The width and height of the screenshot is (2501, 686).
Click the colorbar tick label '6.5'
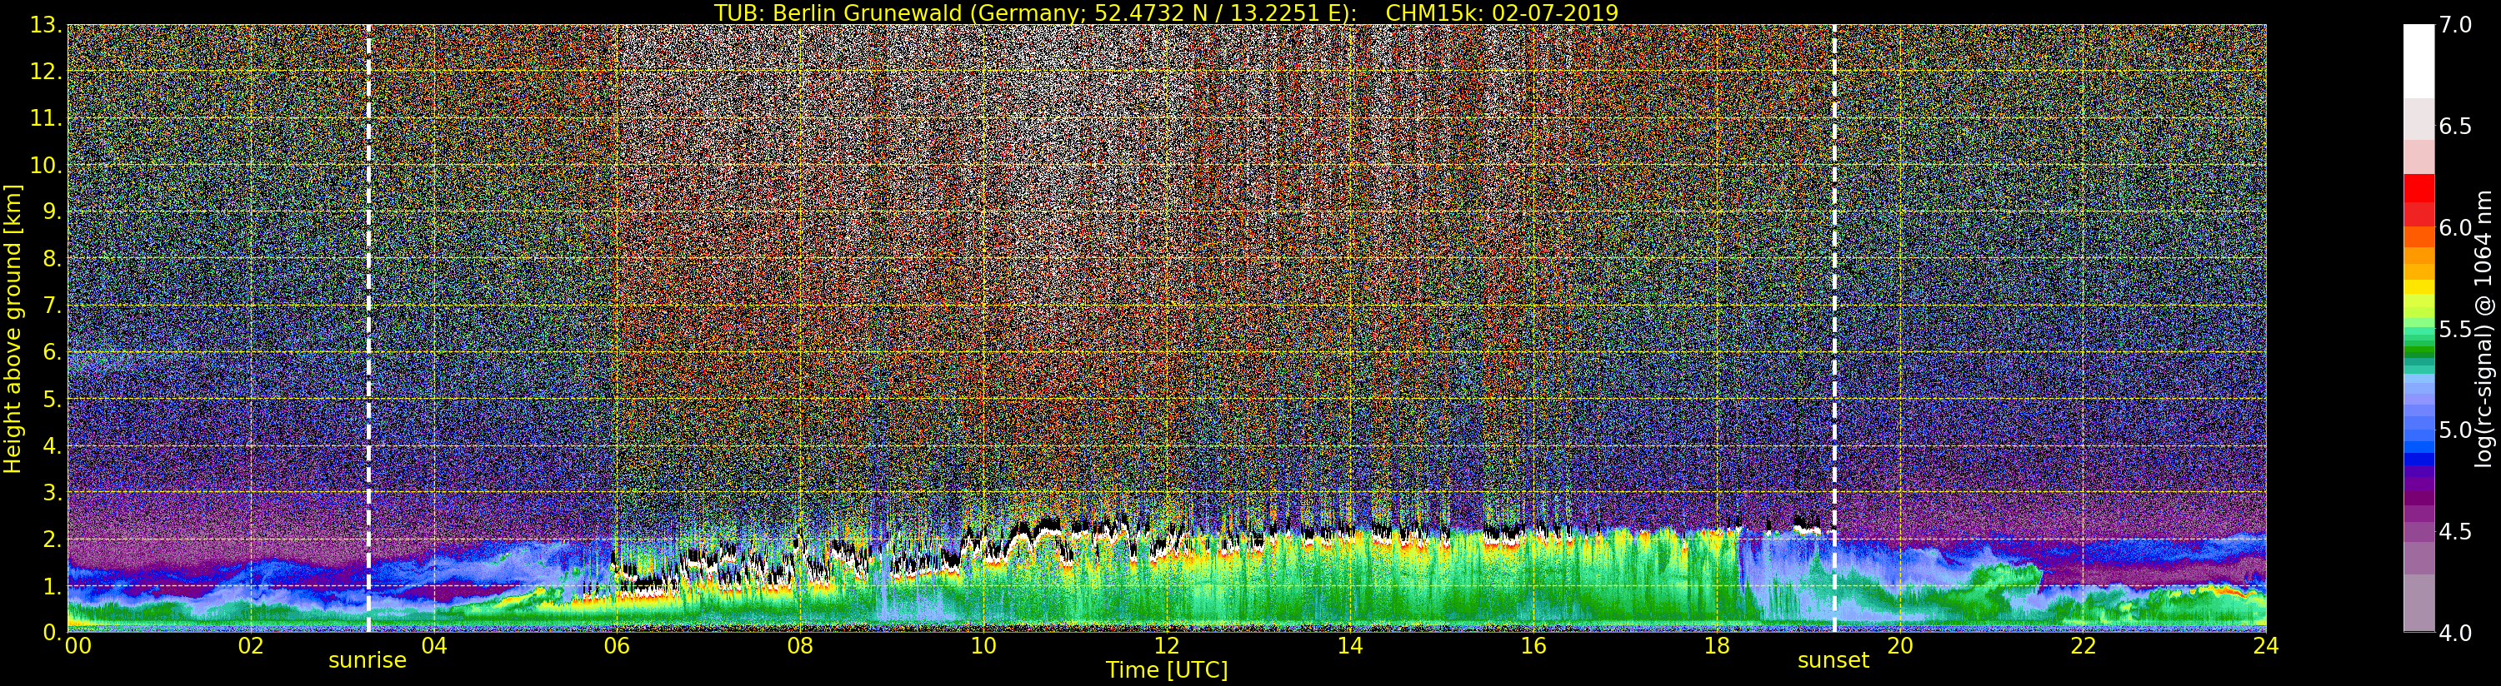2455,127
